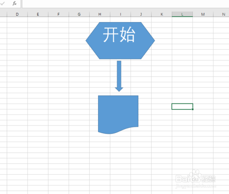Select column K header
The width and height of the screenshot is (229, 194).
click(162, 14)
